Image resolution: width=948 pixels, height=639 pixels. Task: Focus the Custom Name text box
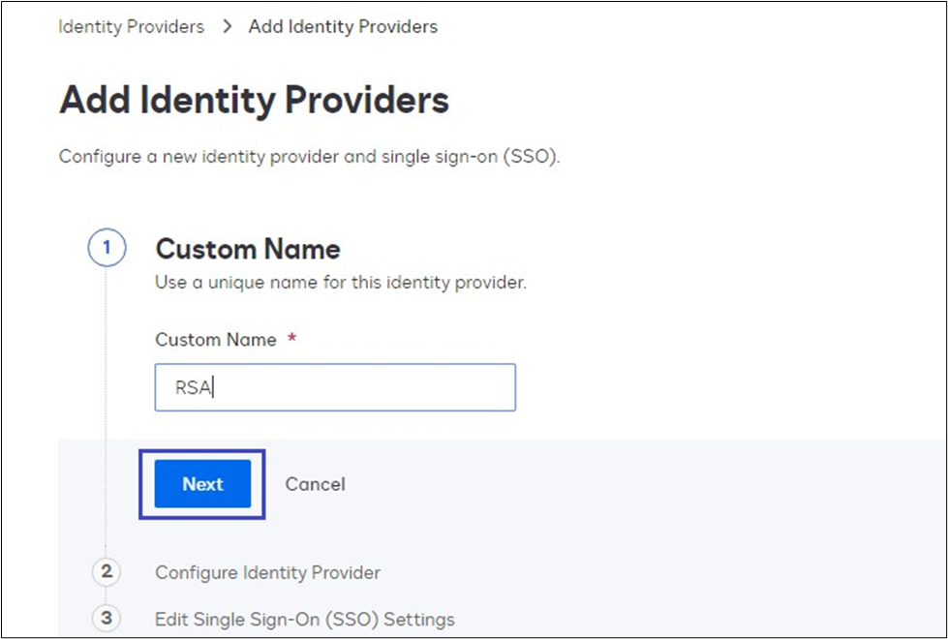click(x=335, y=387)
